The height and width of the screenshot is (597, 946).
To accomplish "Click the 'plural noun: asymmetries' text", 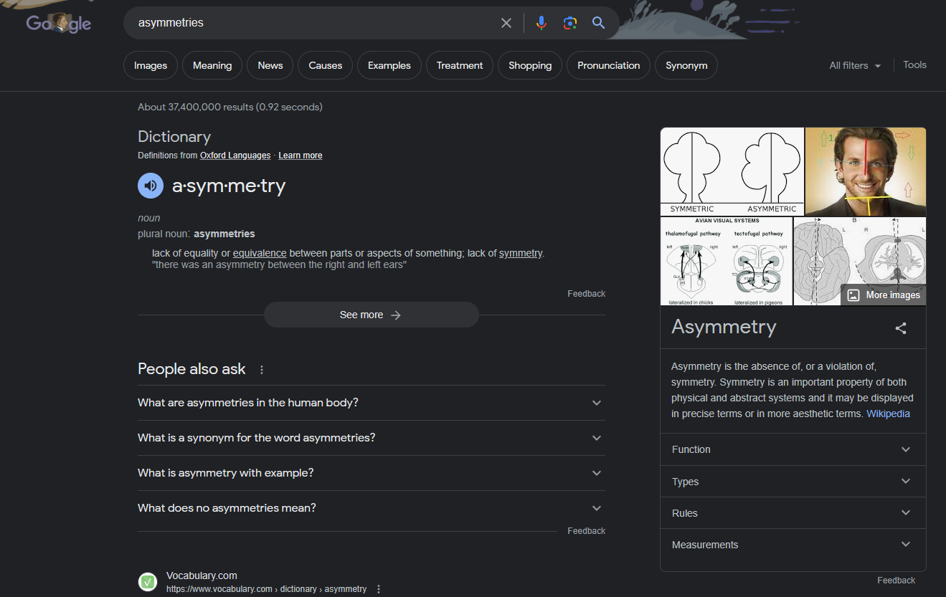I will click(x=196, y=234).
